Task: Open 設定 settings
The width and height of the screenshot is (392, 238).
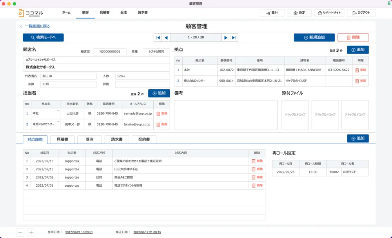Action: point(299,13)
